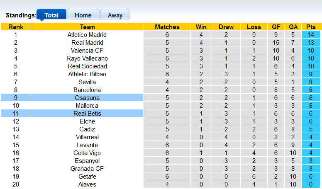Open the Villarreal team link
322x189 pixels.
click(87, 137)
